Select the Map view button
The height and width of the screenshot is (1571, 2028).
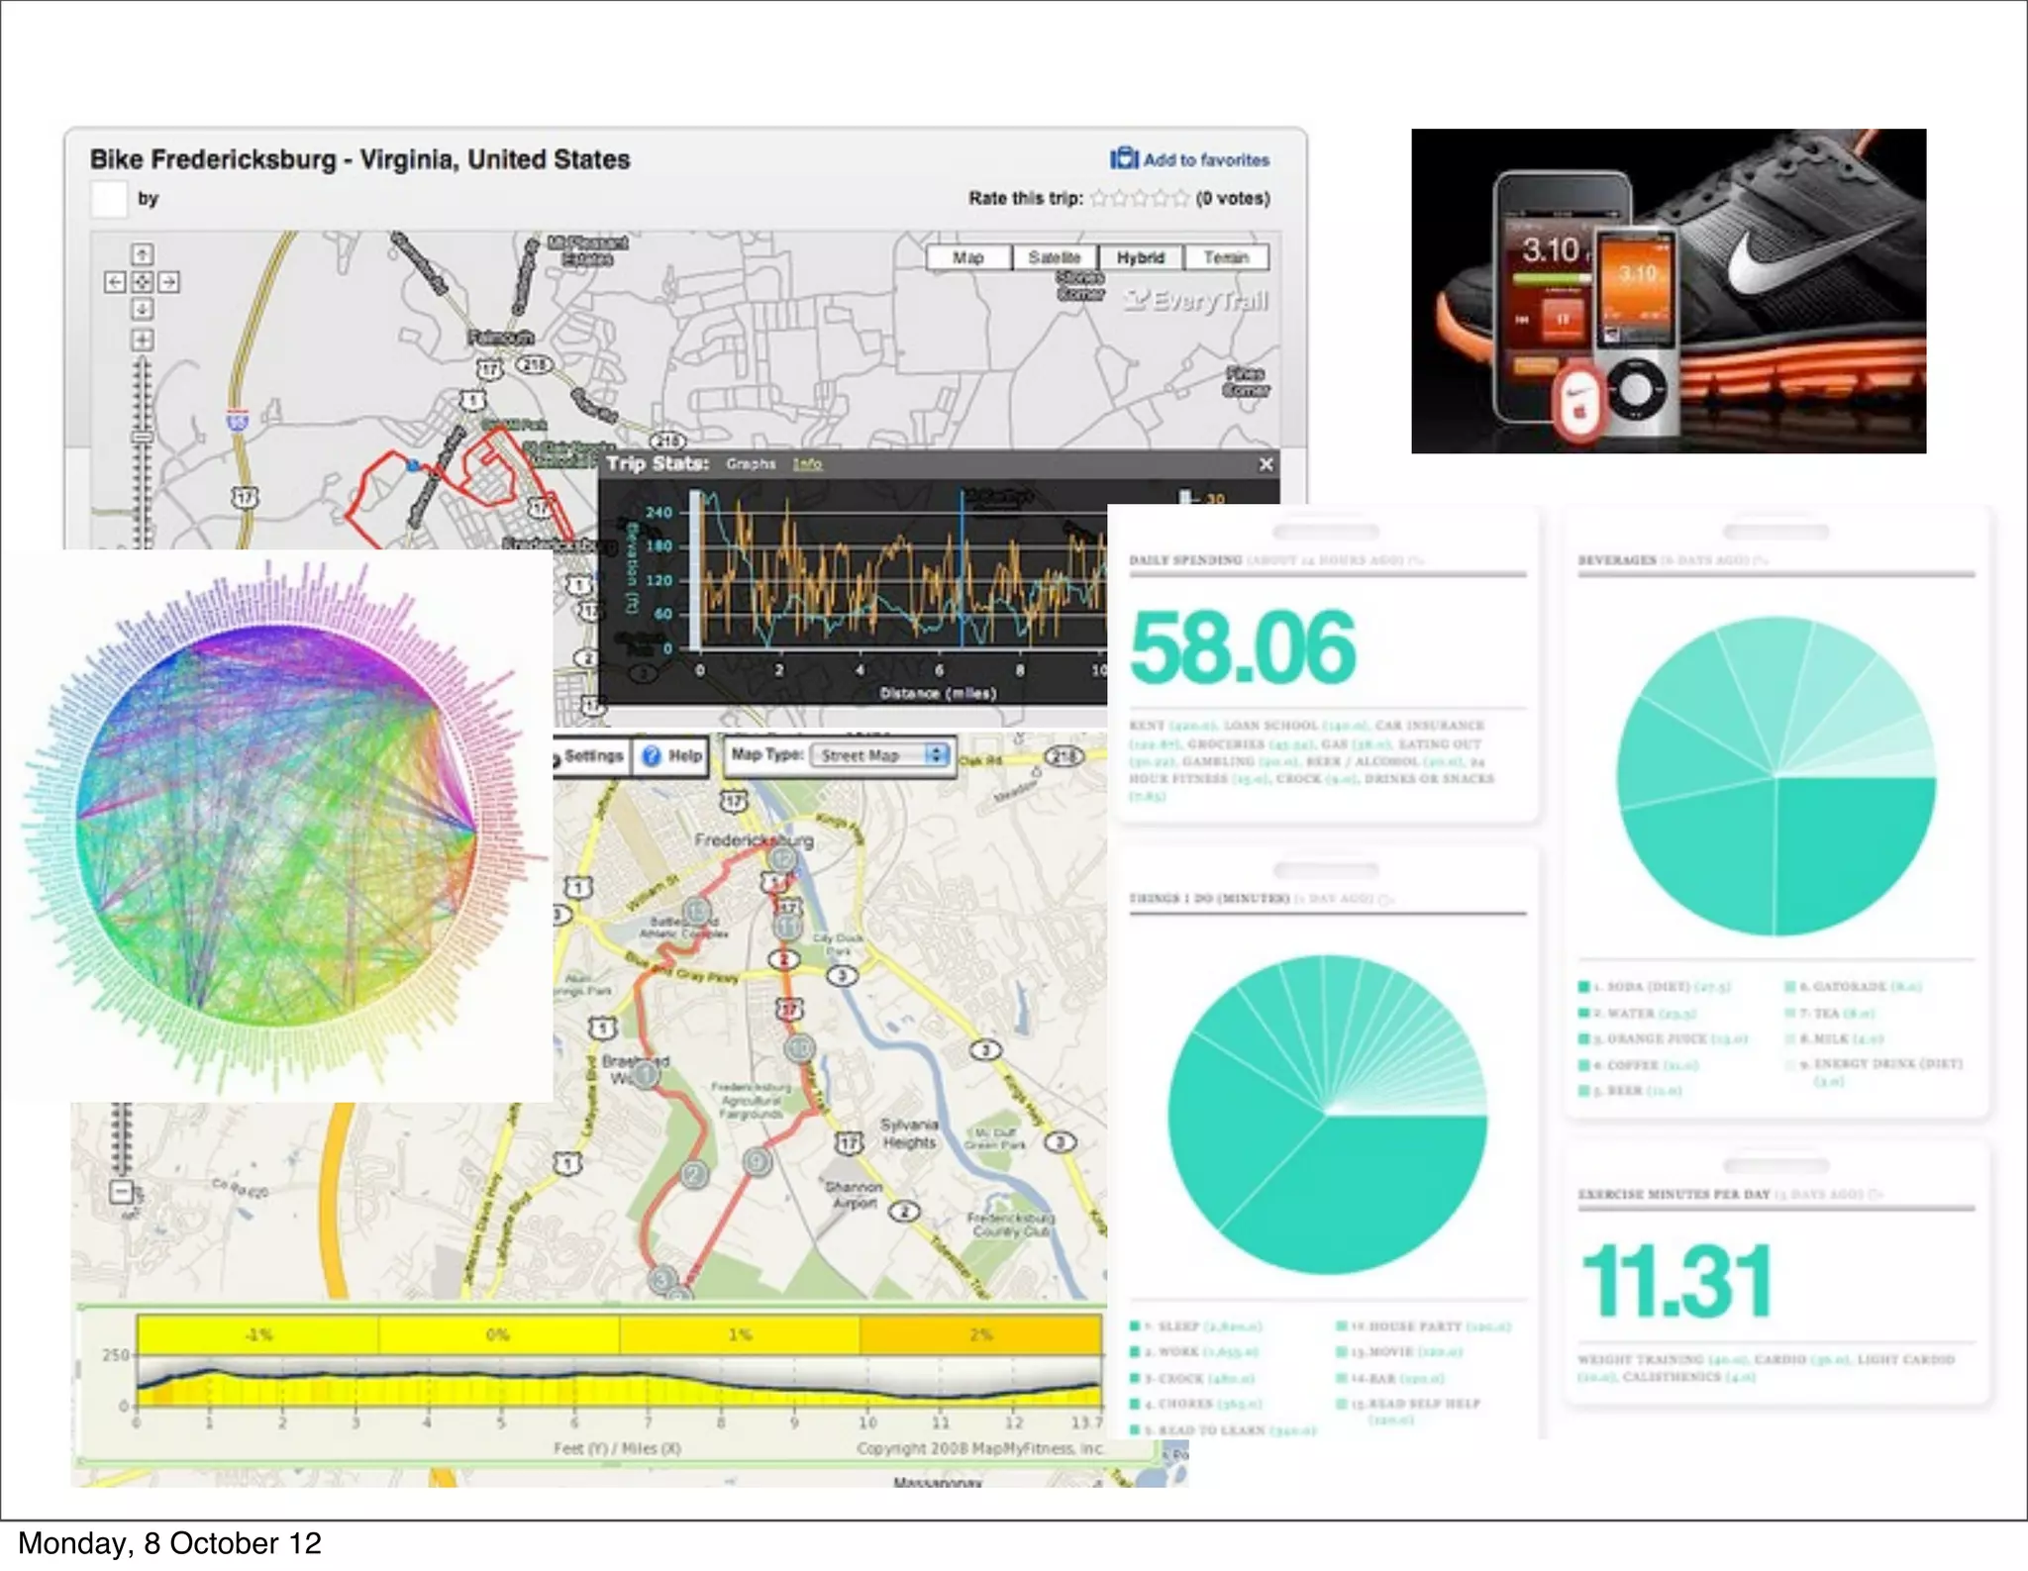(967, 257)
